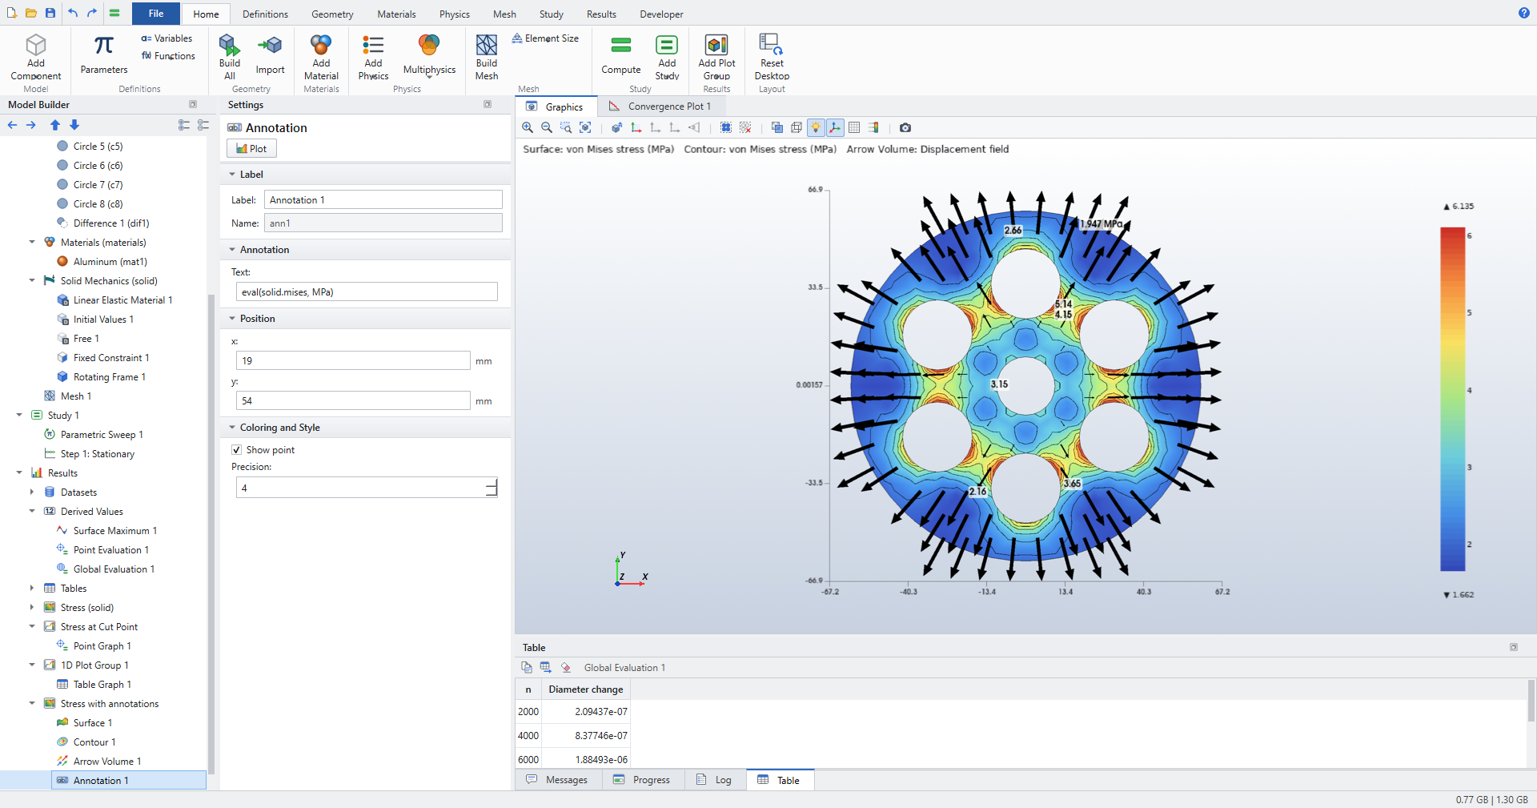This screenshot has height=808, width=1537.
Task: Open the Messages tab at the bottom
Action: [557, 780]
